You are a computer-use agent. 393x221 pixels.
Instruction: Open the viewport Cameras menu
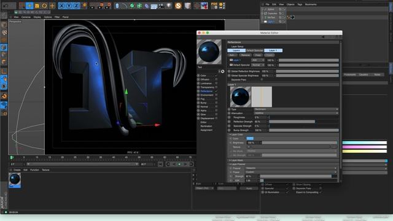pos(26,17)
